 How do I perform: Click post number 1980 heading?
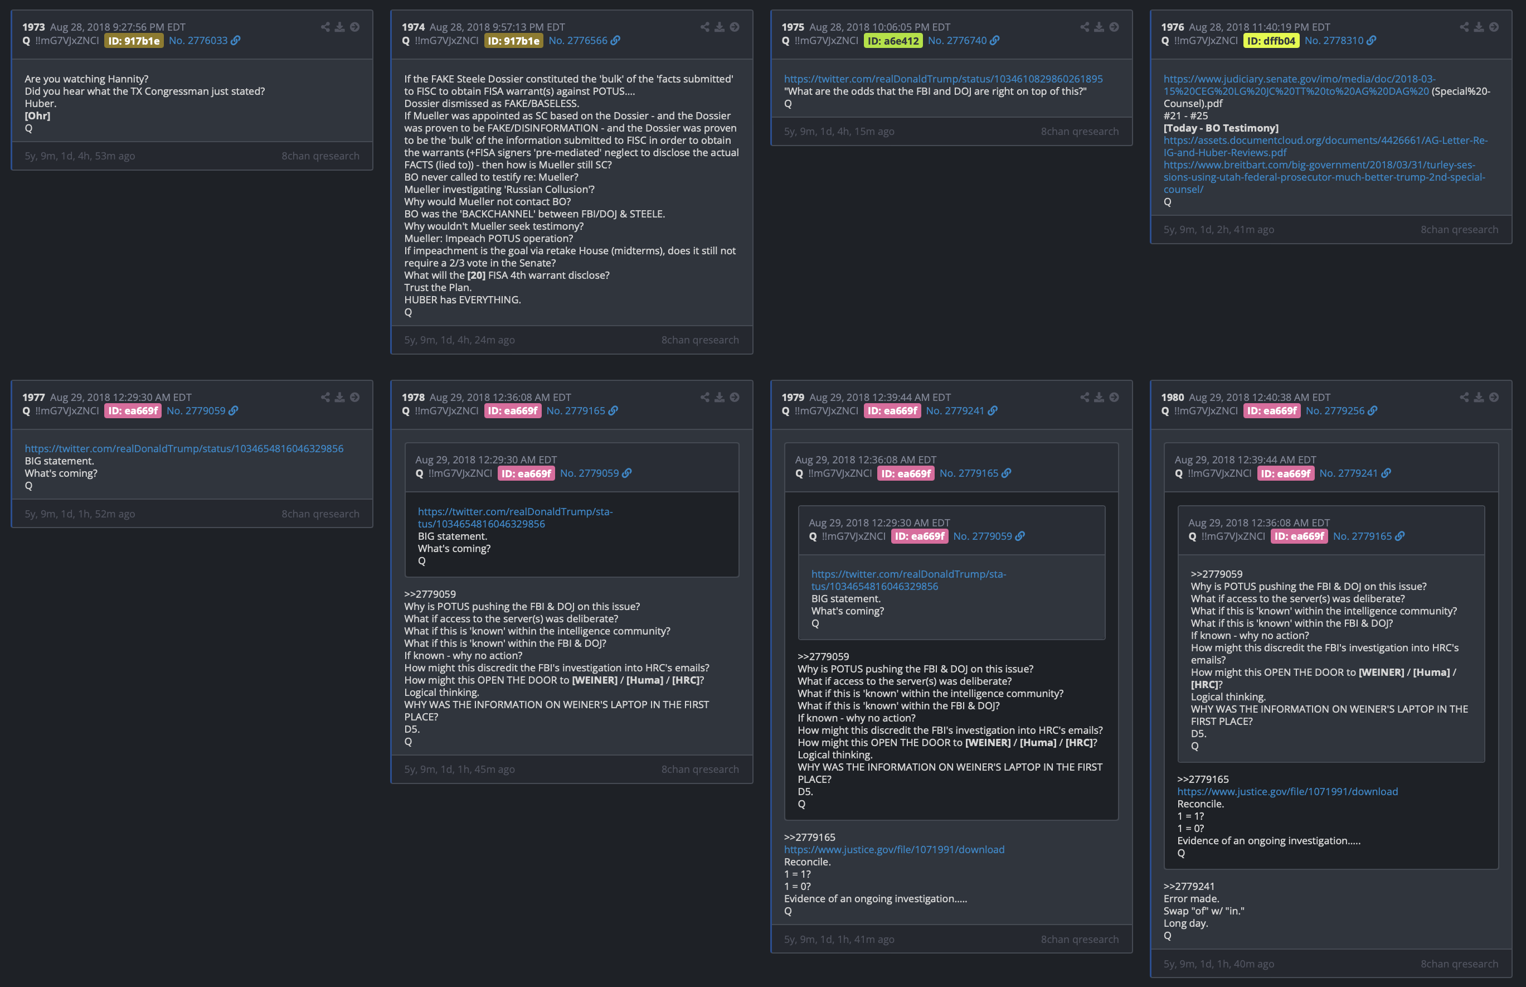1173,398
